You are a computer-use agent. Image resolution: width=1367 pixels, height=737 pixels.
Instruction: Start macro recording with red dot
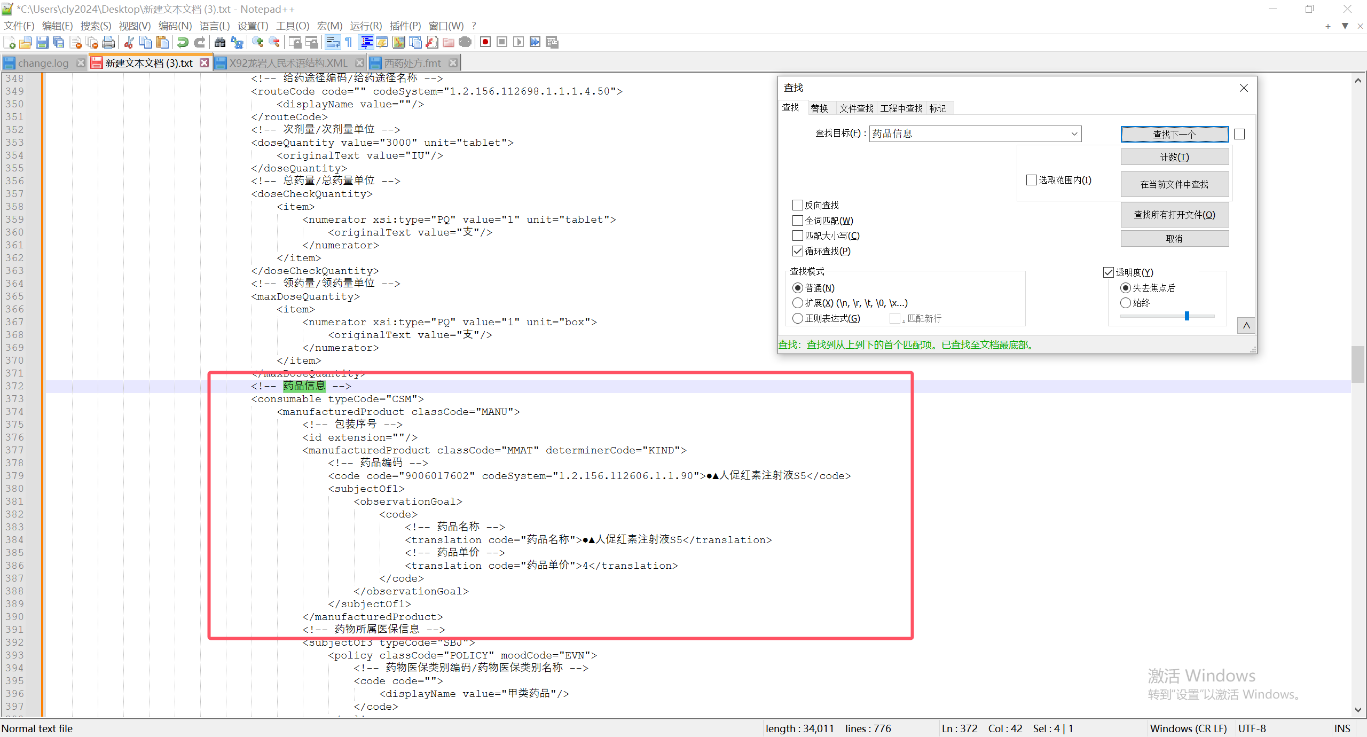[x=485, y=42]
